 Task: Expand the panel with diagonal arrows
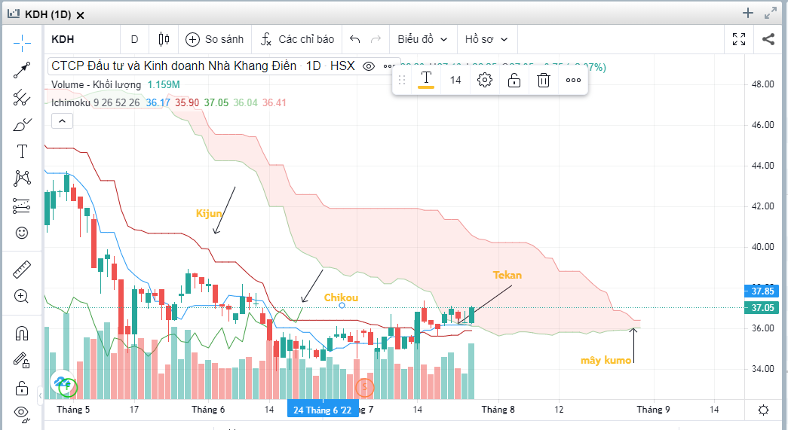click(x=771, y=13)
